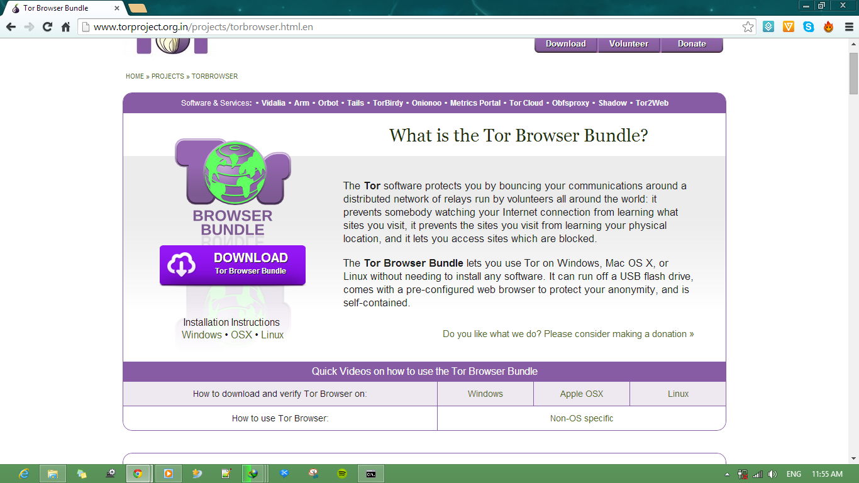This screenshot has height=483, width=859.
Task: Click the orange V extension icon
Action: pos(789,27)
